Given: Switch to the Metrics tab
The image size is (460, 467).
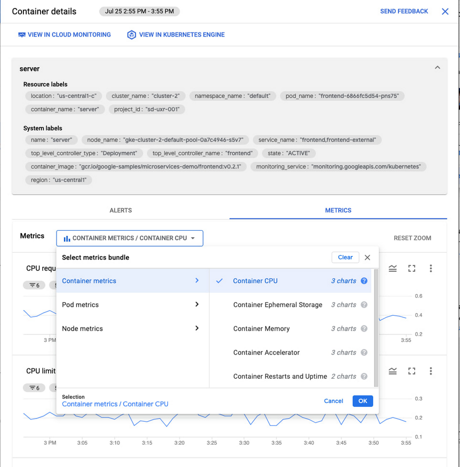Looking at the screenshot, I should click(x=338, y=210).
